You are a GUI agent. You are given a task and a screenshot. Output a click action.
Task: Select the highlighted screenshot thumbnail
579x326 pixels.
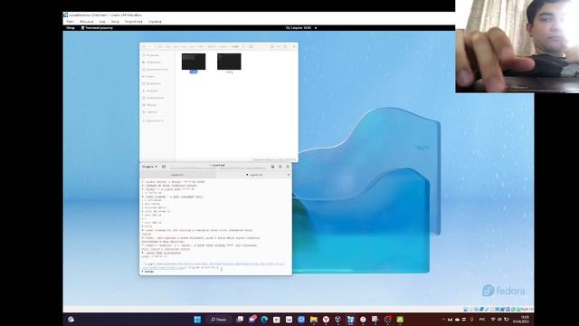click(x=194, y=62)
